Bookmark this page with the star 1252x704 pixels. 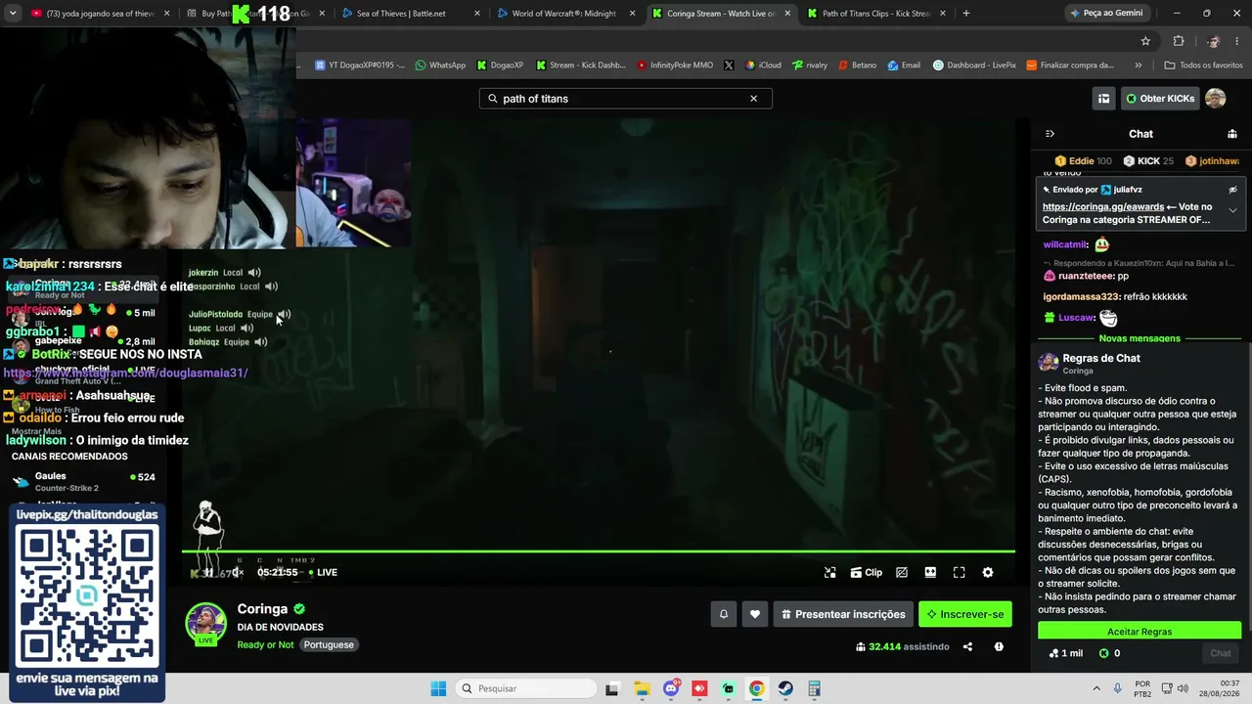pos(1145,41)
